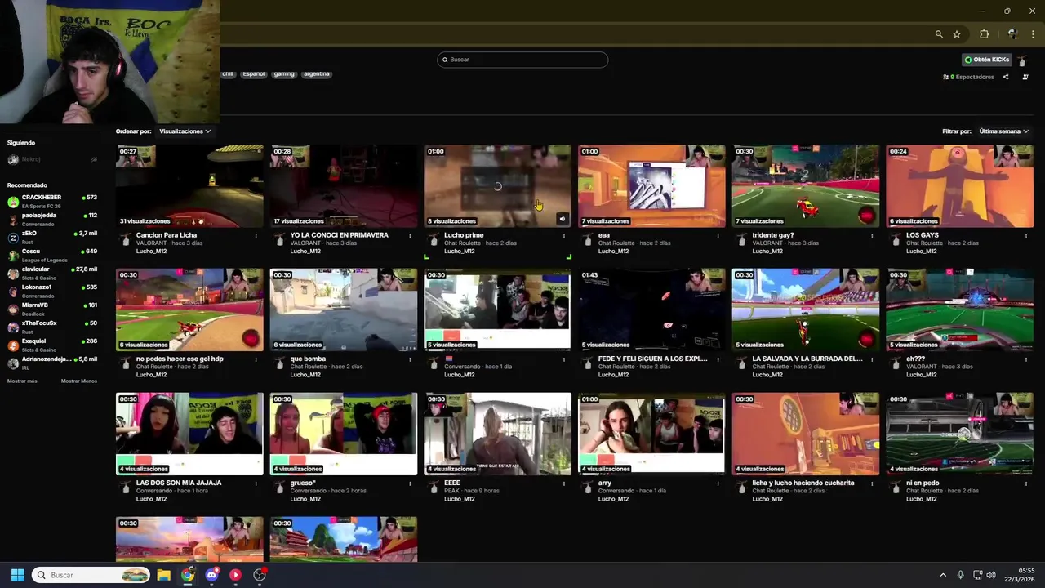Open options menu for arry clip
Screen dimensions: 1045x588
click(x=718, y=483)
